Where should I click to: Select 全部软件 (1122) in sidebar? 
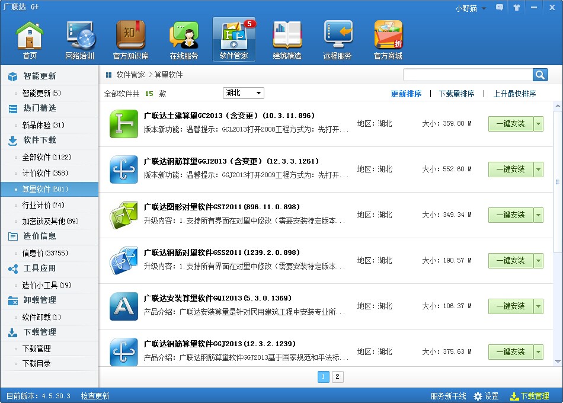(x=49, y=157)
